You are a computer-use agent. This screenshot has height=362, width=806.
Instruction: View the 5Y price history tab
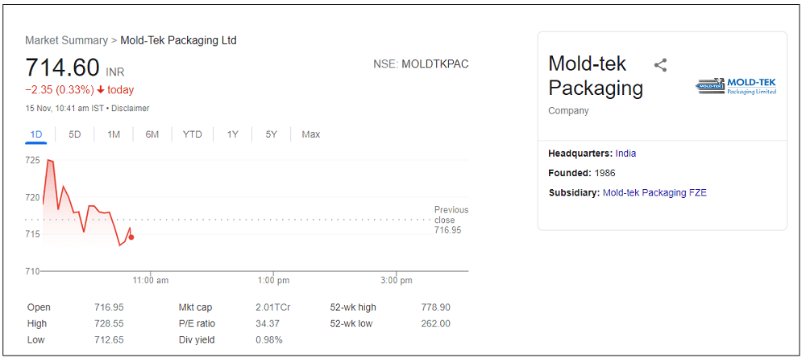pos(272,134)
